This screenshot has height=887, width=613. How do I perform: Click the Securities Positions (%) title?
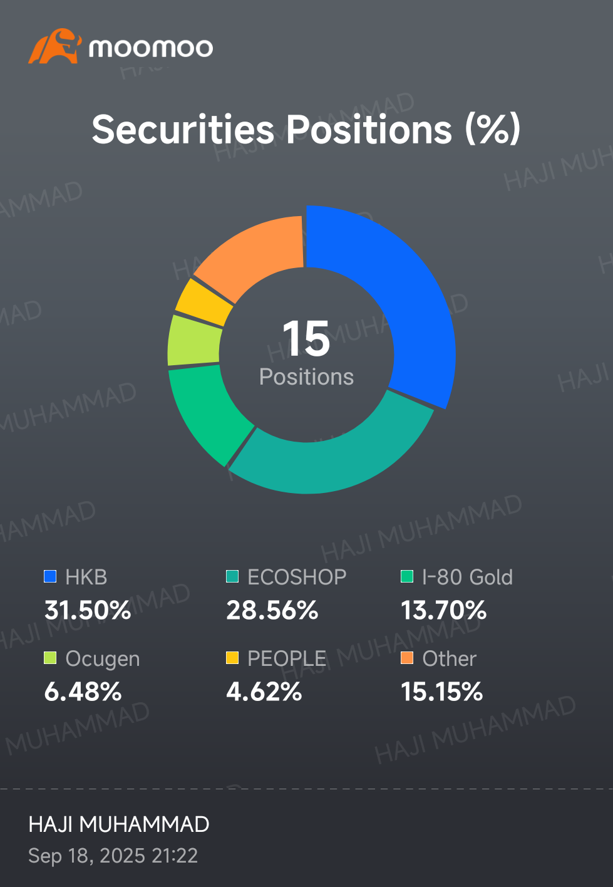(306, 130)
